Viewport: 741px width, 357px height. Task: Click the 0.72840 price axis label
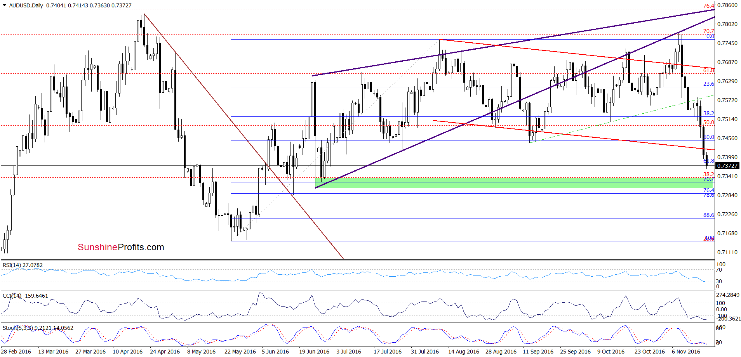tap(727, 195)
